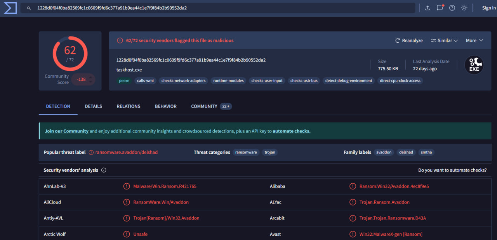The width and height of the screenshot is (497, 240).
Task: Open the Behavior tab
Action: [x=166, y=106]
